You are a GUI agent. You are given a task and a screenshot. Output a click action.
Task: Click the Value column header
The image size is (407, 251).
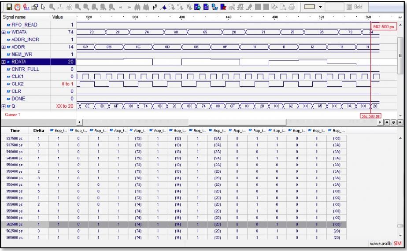57,17
